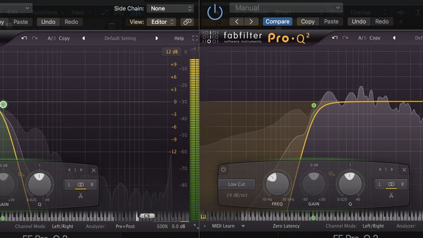Click the scissors split icon in left panel
Viewport: 423px width, 238px height.
(x=81, y=196)
